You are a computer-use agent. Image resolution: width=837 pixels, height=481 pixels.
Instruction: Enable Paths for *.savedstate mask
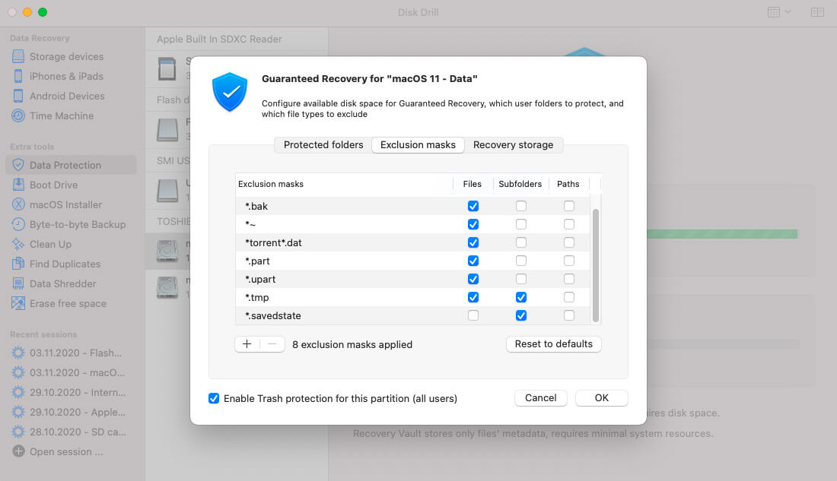point(569,315)
